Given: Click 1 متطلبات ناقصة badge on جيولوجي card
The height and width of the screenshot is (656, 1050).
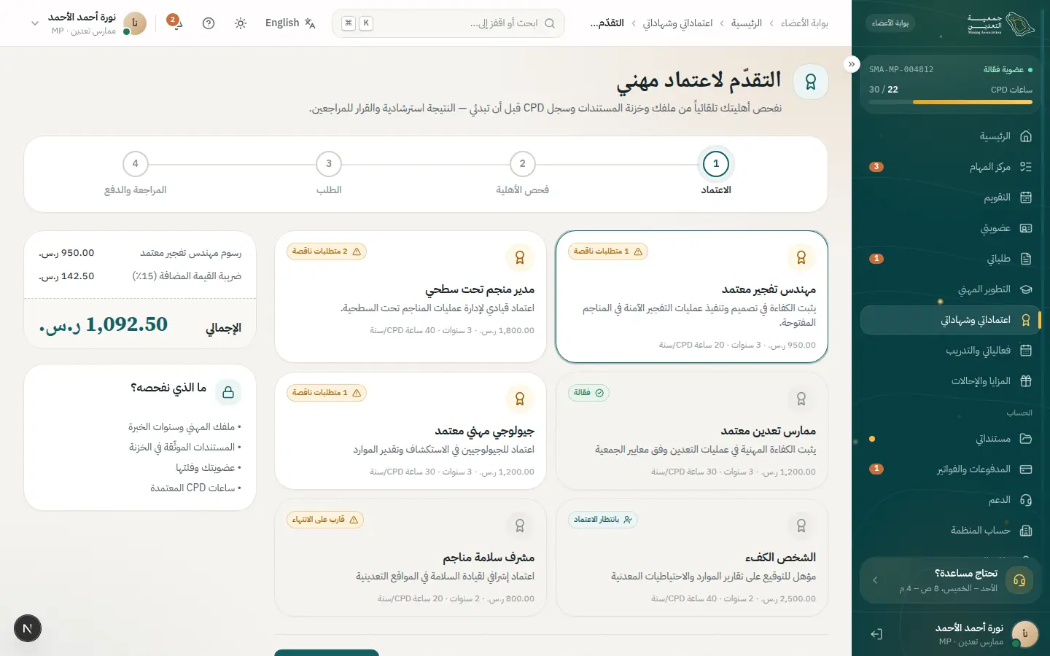Looking at the screenshot, I should pyautogui.click(x=327, y=393).
